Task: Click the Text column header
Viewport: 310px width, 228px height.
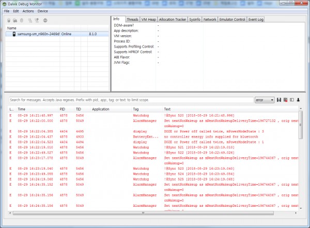Action: click(x=167, y=109)
